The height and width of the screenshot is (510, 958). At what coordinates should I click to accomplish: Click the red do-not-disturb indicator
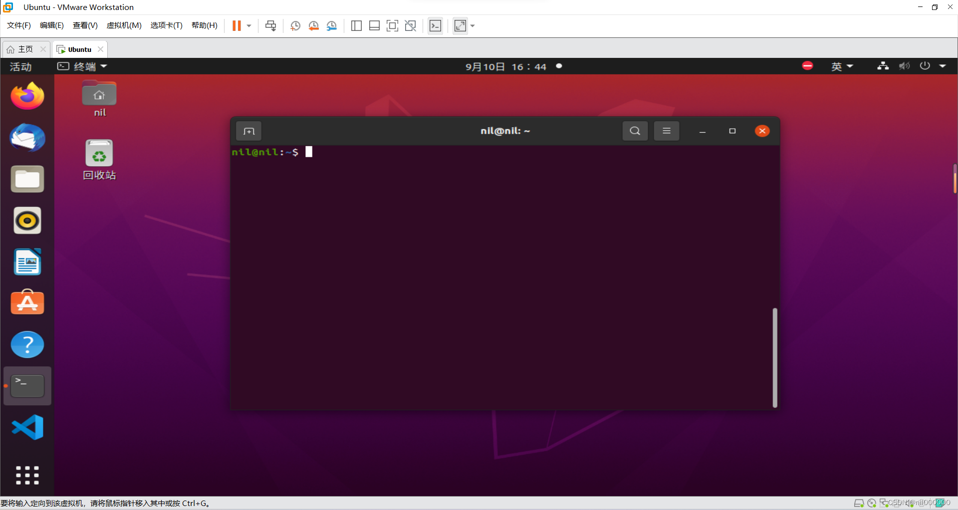coord(807,66)
